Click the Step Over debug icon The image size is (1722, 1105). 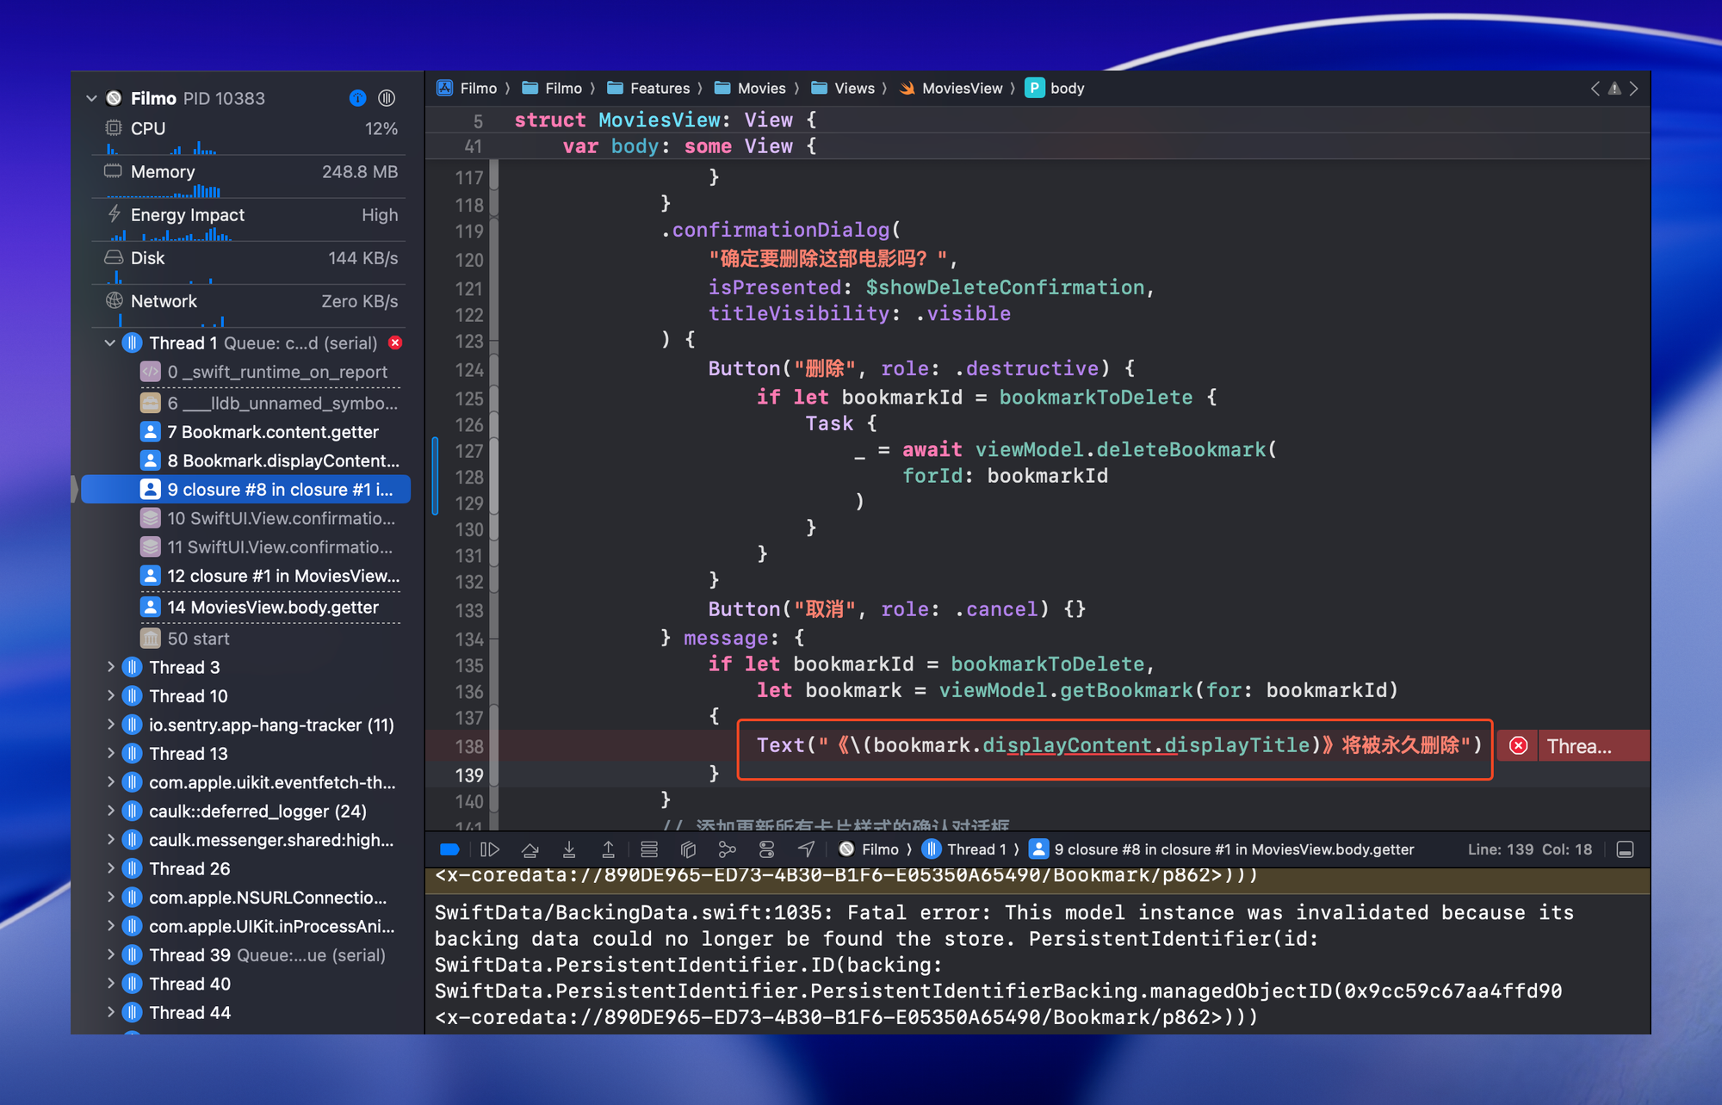pos(530,849)
